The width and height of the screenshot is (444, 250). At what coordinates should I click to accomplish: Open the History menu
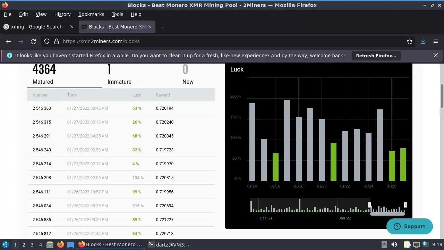[x=62, y=14]
